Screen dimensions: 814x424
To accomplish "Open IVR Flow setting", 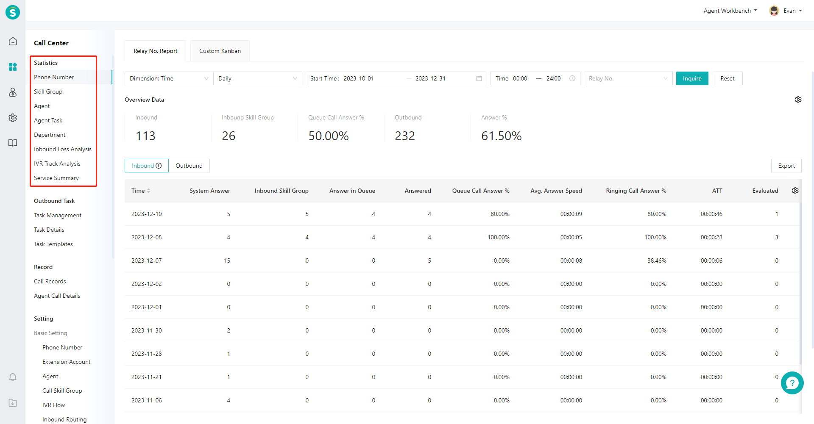I will (x=54, y=405).
